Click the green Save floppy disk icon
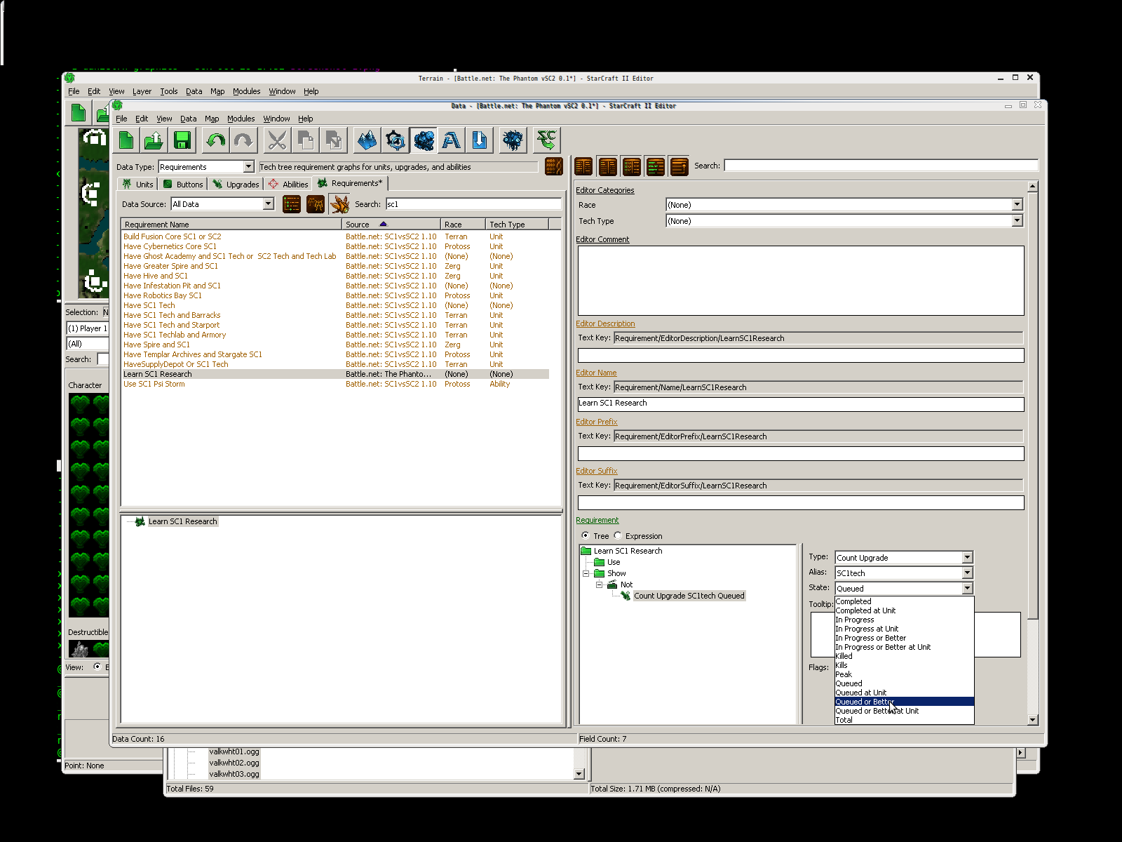The height and width of the screenshot is (842, 1122). coord(182,141)
